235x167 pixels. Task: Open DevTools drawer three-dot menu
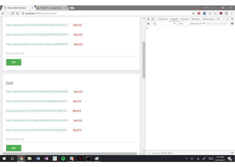point(148,153)
